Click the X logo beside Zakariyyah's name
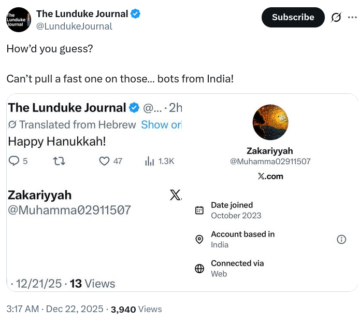 175,195
